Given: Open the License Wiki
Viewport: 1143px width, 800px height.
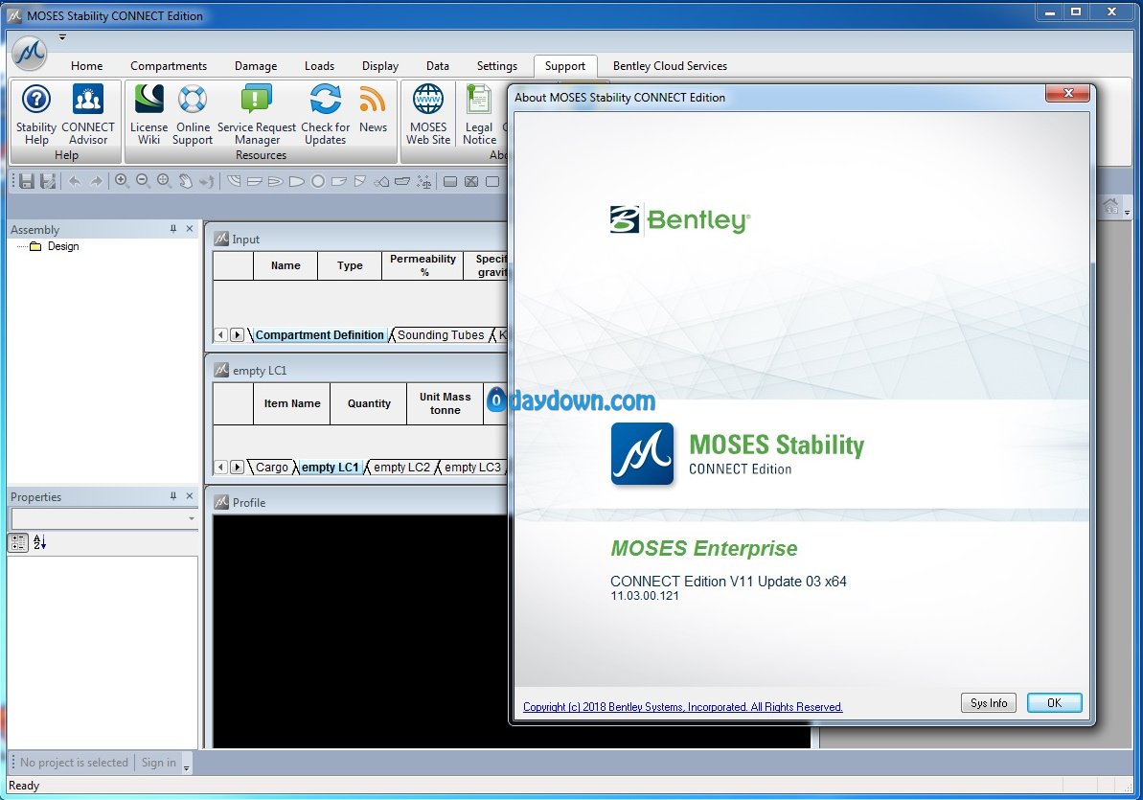Looking at the screenshot, I should (x=149, y=115).
